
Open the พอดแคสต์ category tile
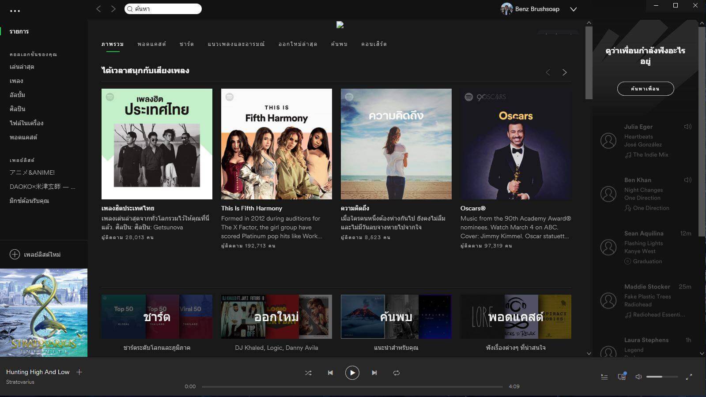(x=516, y=317)
